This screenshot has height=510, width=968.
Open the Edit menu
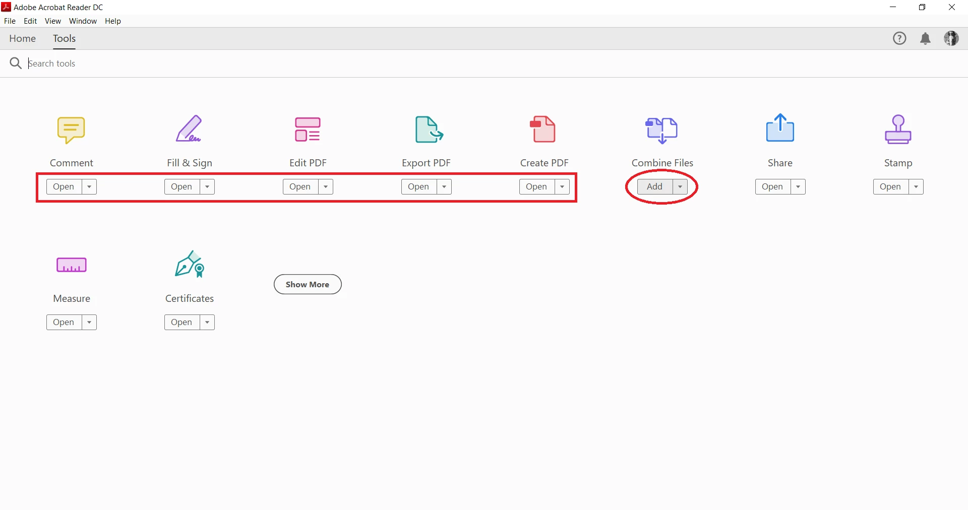[30, 21]
